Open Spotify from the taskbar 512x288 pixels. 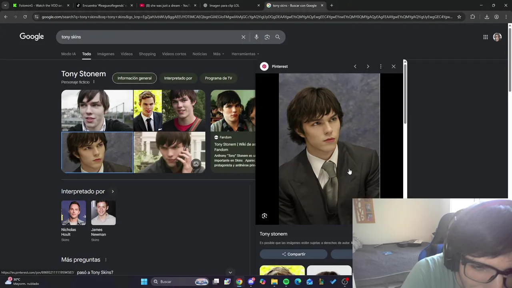(286, 282)
